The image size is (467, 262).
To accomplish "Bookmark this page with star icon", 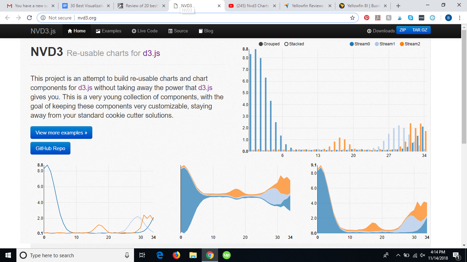I will (x=352, y=18).
